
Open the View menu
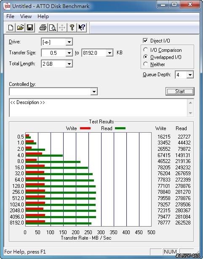click(x=26, y=16)
